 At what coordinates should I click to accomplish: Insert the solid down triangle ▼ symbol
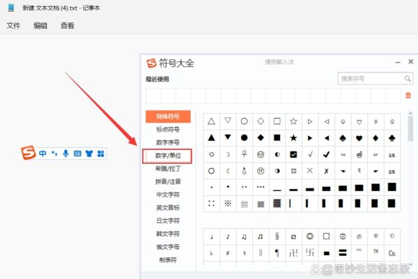click(228, 138)
